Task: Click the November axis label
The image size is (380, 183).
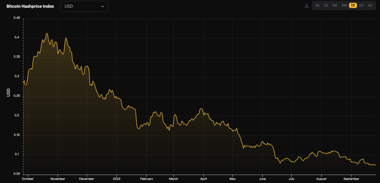Action: tap(58, 179)
